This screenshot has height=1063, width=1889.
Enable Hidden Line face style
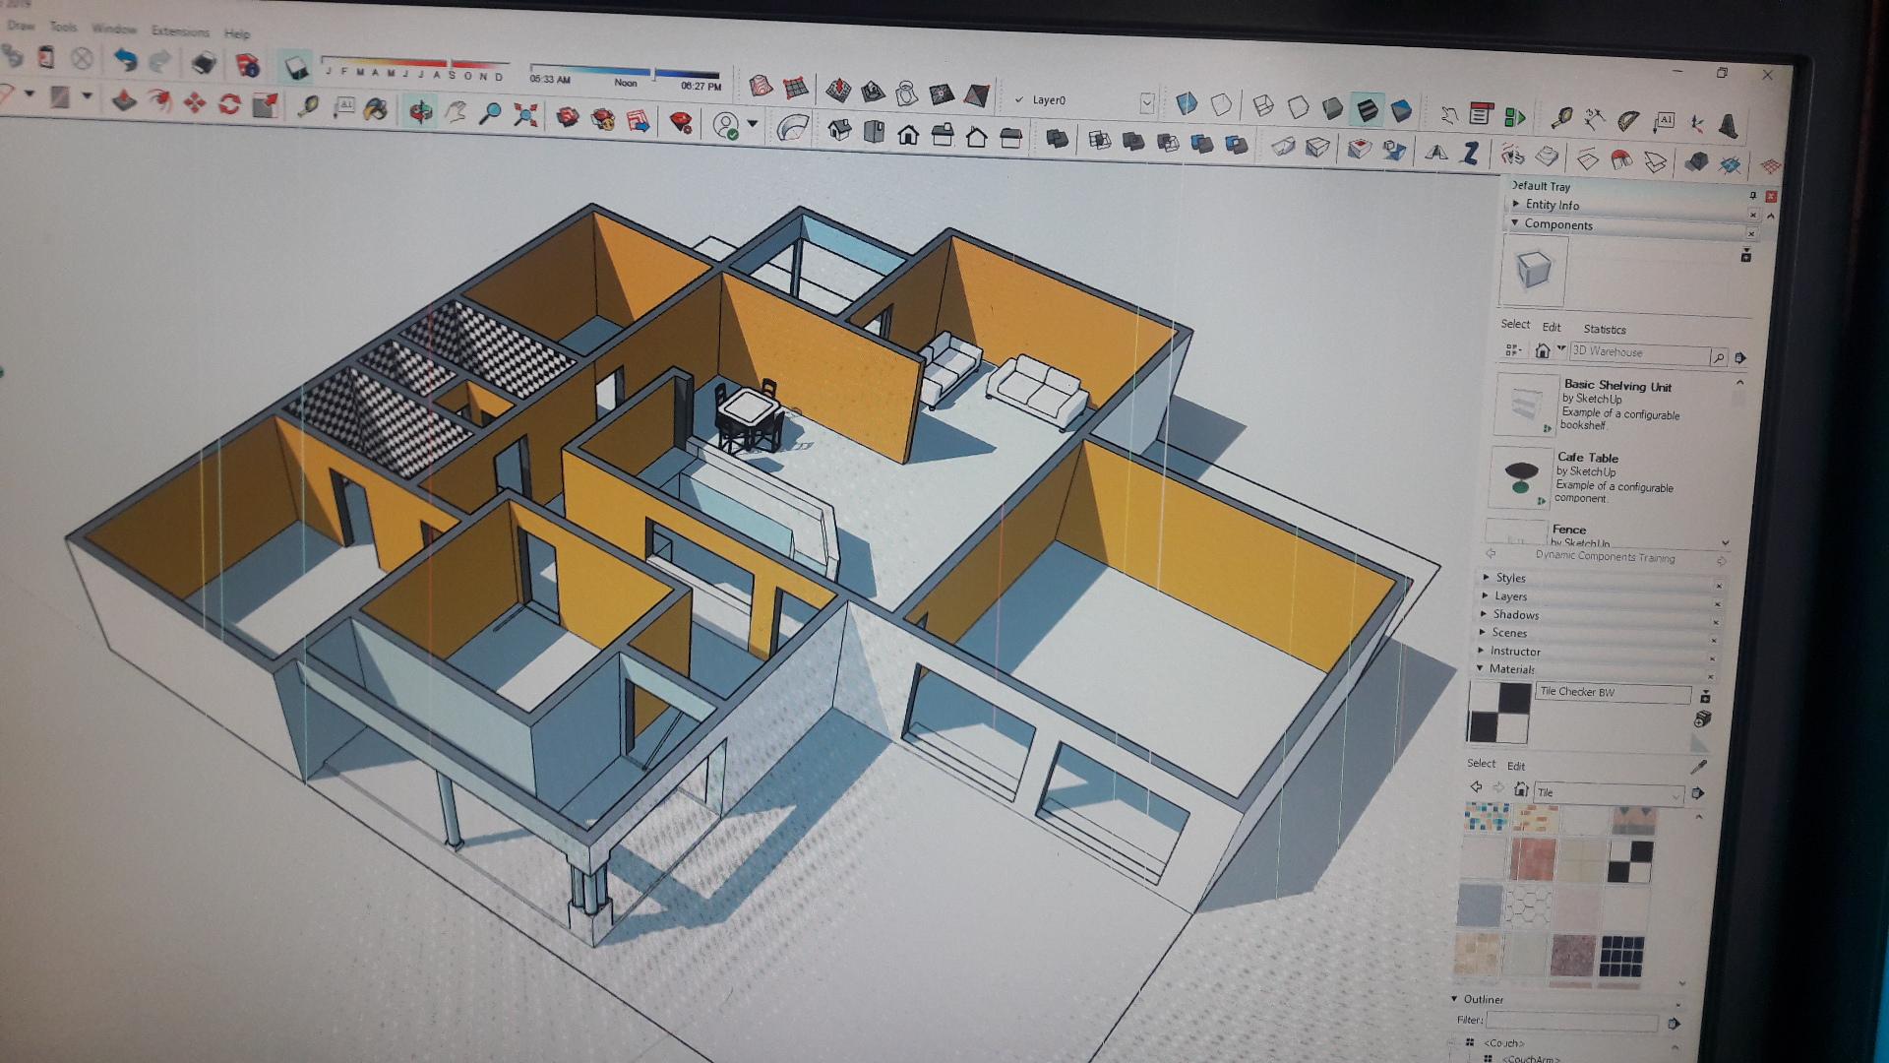(1298, 107)
